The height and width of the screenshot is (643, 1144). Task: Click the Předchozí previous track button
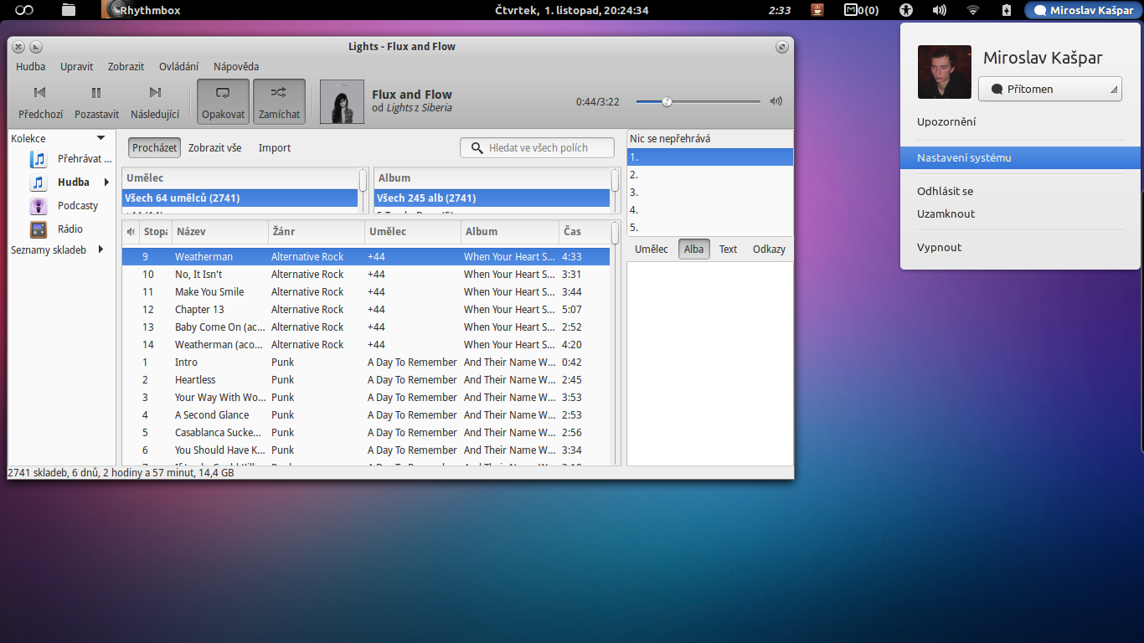(x=40, y=101)
